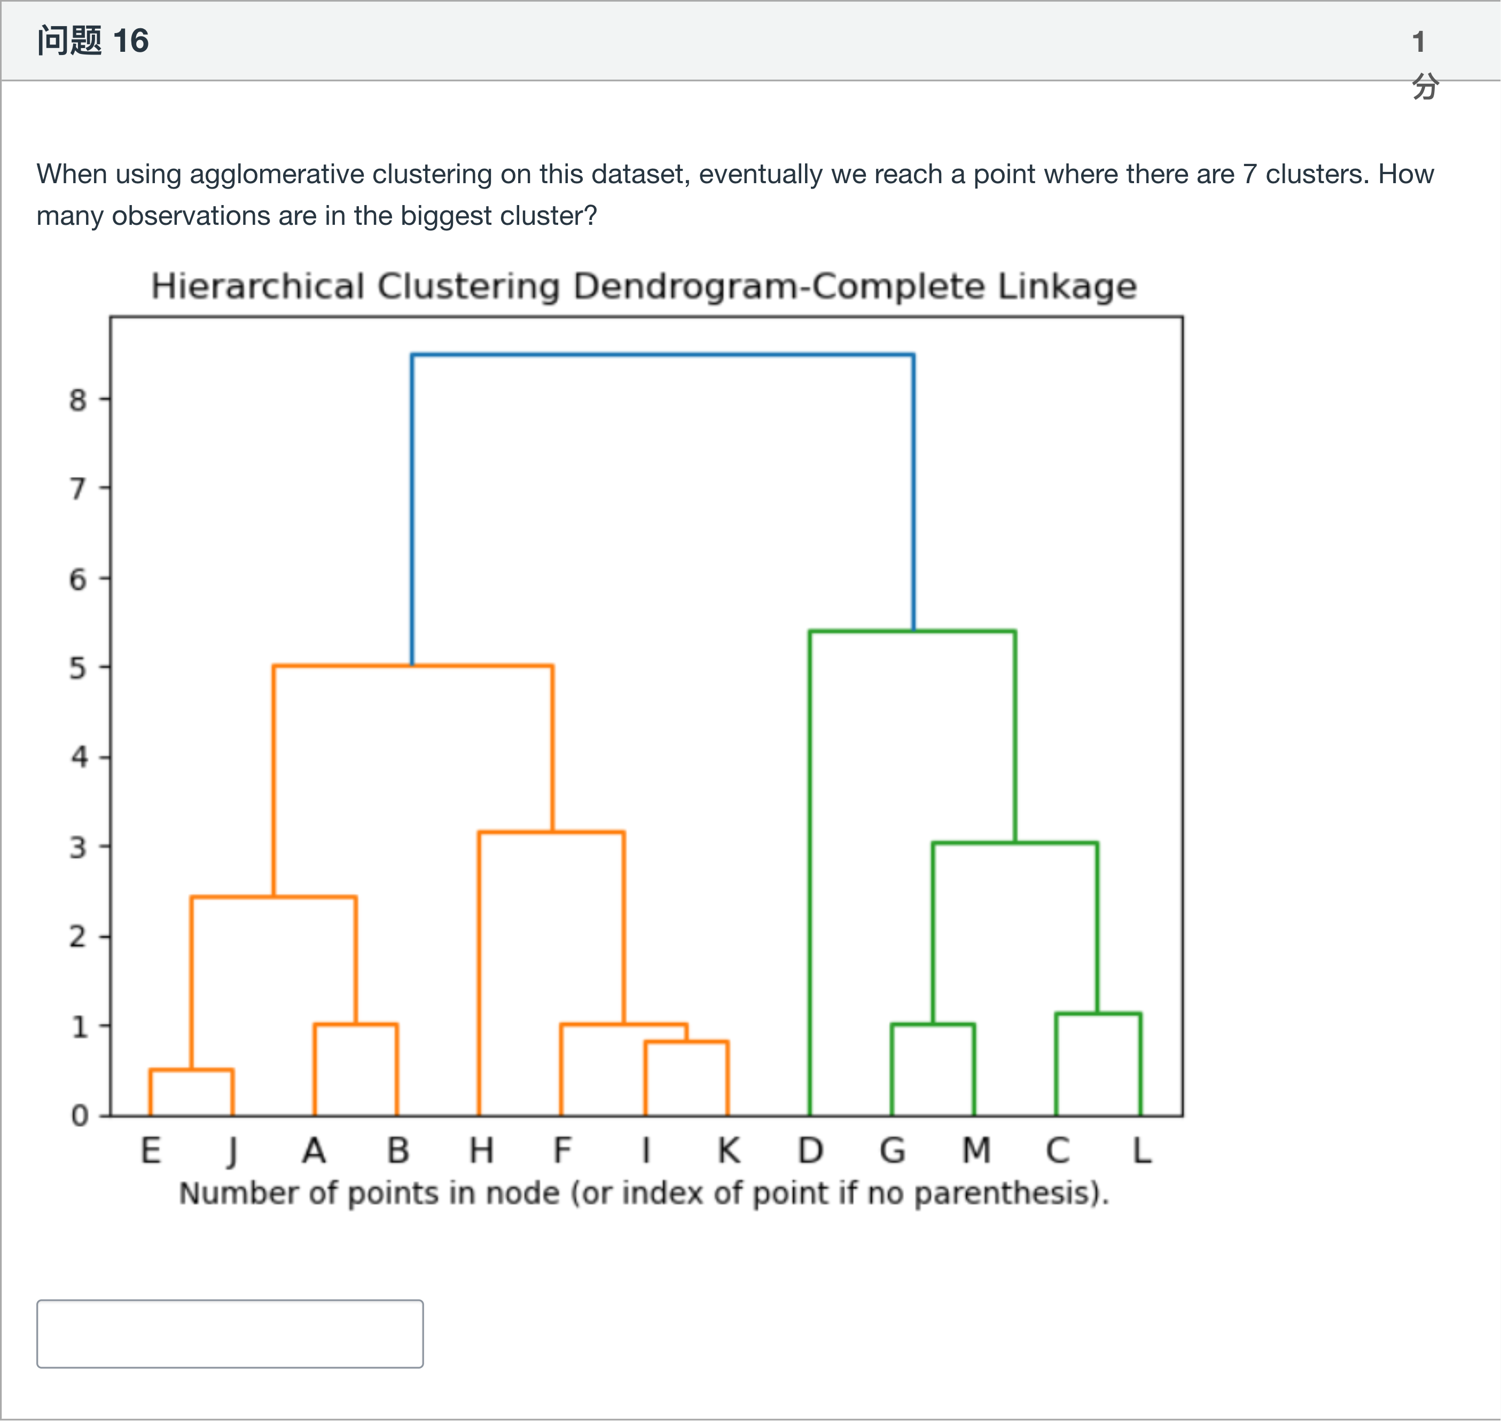Viewport: 1501px width, 1421px height.
Task: Click leaf label L on x-axis
Action: [x=1141, y=1151]
